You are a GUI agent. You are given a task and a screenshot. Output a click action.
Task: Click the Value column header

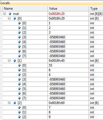coord(68,9)
